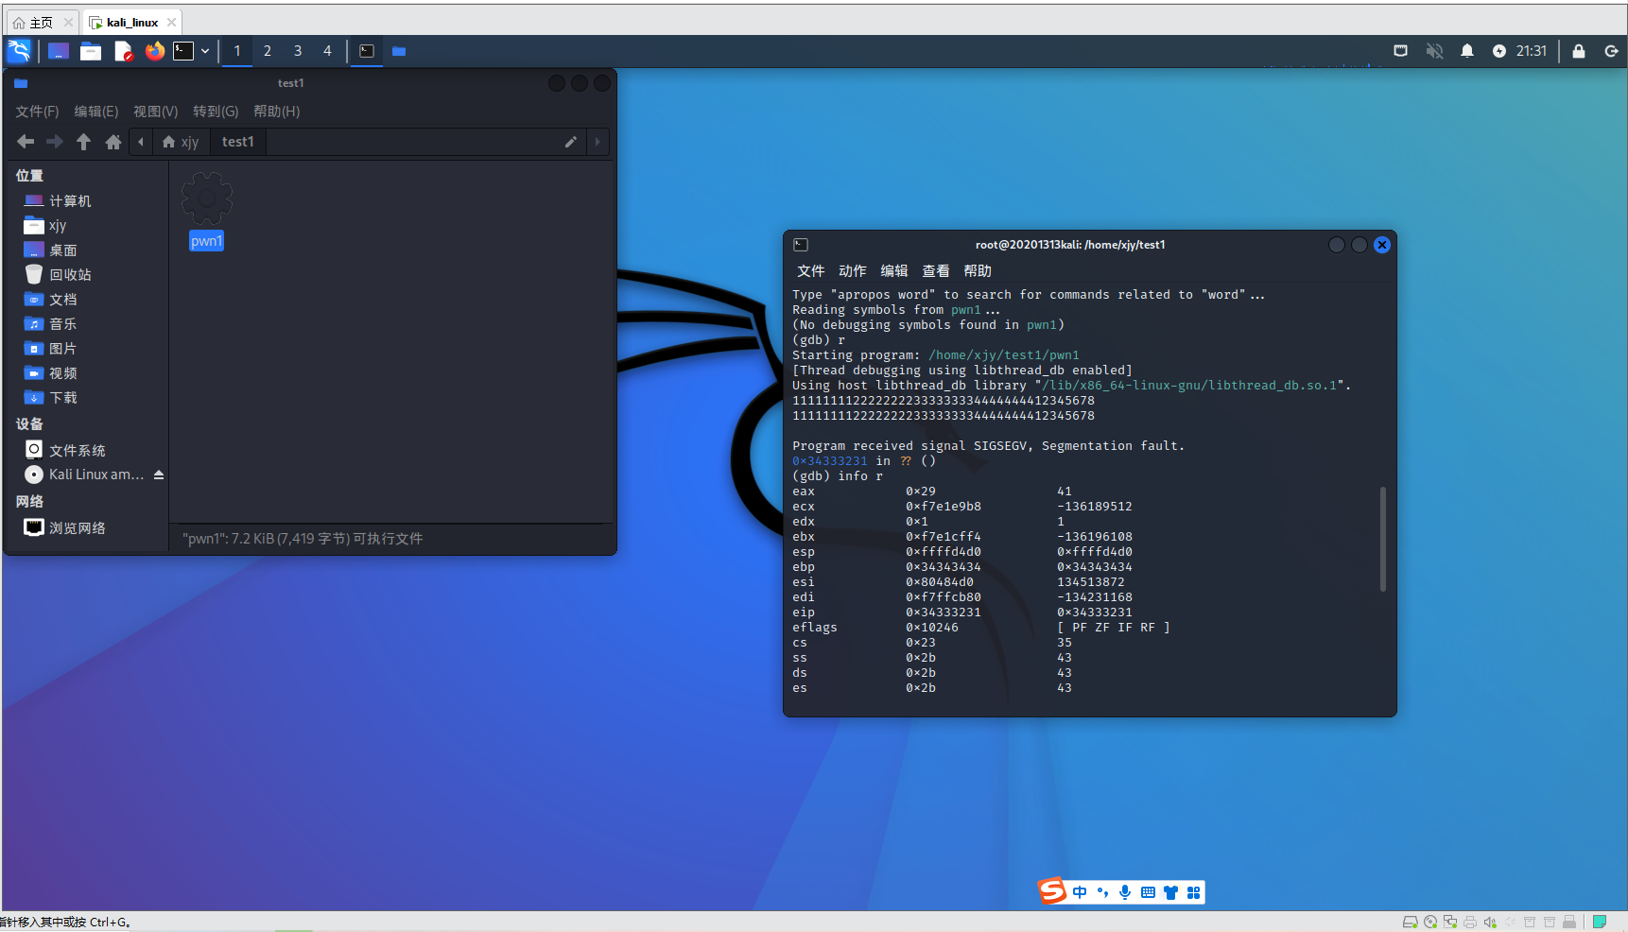
Task: Open the terminal 文件 menu
Action: tap(811, 271)
